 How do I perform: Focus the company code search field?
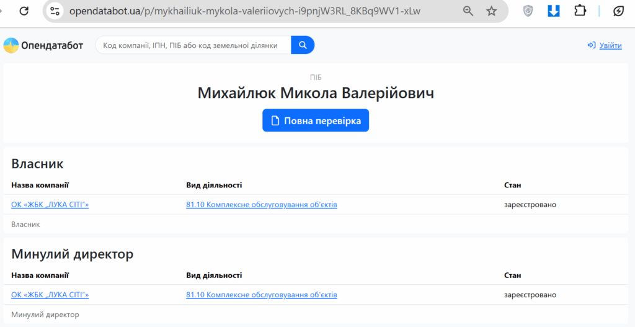(192, 45)
